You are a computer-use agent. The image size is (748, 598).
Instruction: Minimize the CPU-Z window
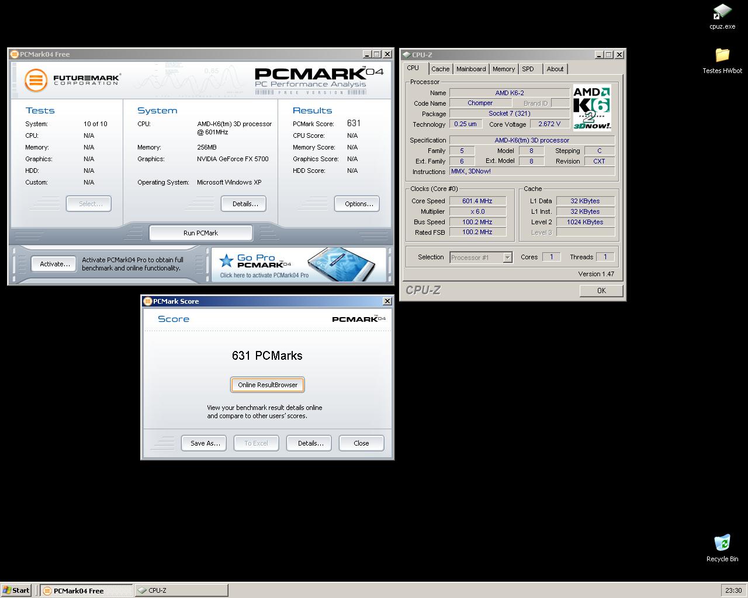coord(599,55)
